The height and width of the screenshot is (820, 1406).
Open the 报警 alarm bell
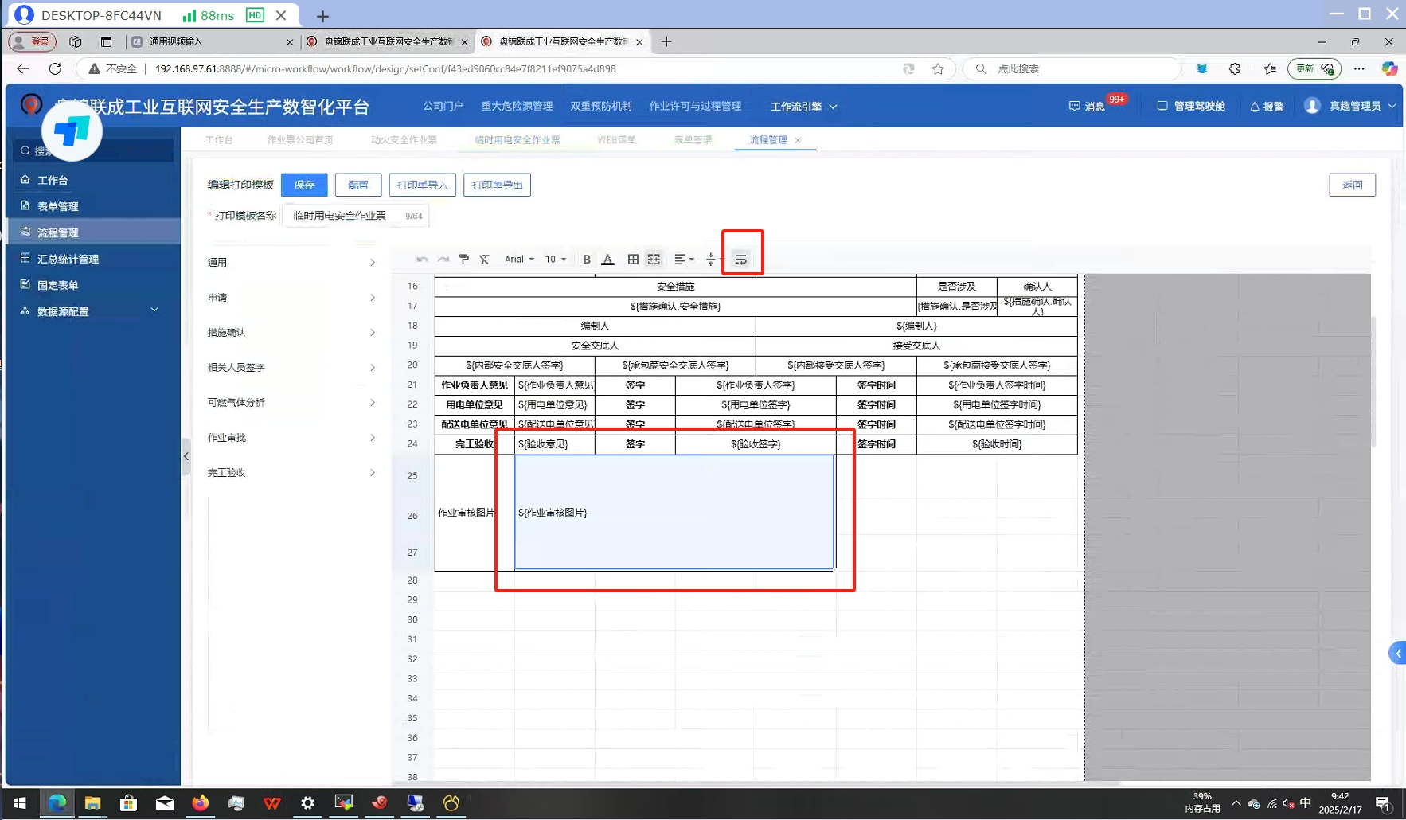[x=1267, y=107]
